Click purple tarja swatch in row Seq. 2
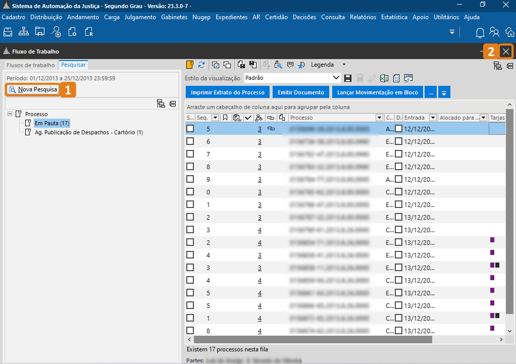 pos(492,240)
